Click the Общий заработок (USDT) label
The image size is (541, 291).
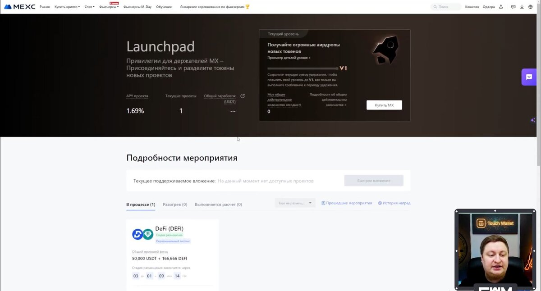coord(220,99)
